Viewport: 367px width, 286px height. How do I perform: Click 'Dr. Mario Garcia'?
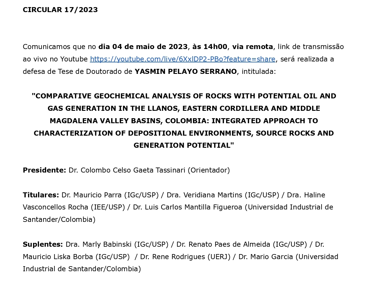tap(266, 257)
